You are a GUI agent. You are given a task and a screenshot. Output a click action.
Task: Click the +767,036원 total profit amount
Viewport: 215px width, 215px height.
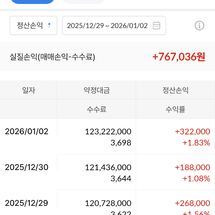pos(179,57)
